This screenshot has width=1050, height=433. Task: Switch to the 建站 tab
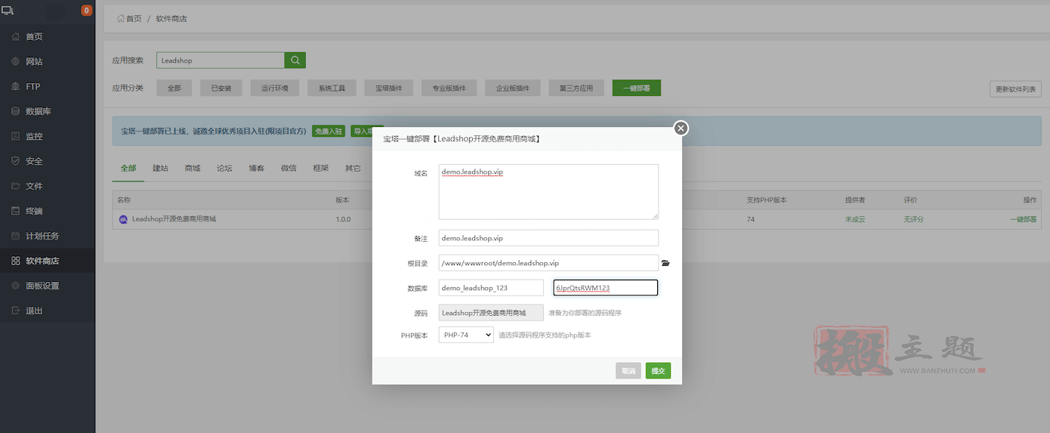[160, 168]
